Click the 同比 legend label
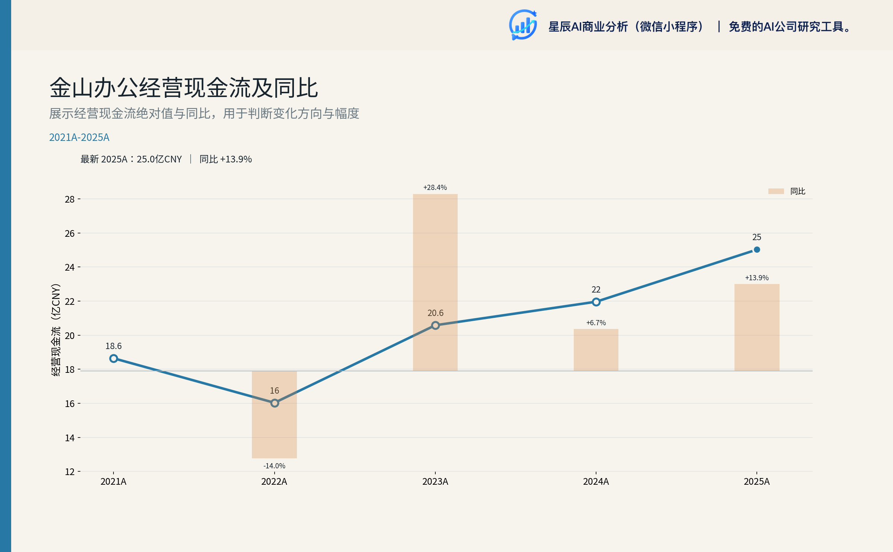Screen dimensions: 893x552 coord(798,191)
